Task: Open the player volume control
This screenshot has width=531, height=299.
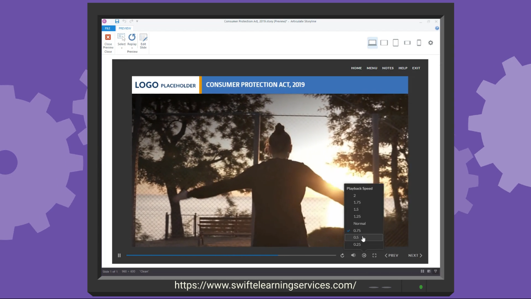Action: 353,255
